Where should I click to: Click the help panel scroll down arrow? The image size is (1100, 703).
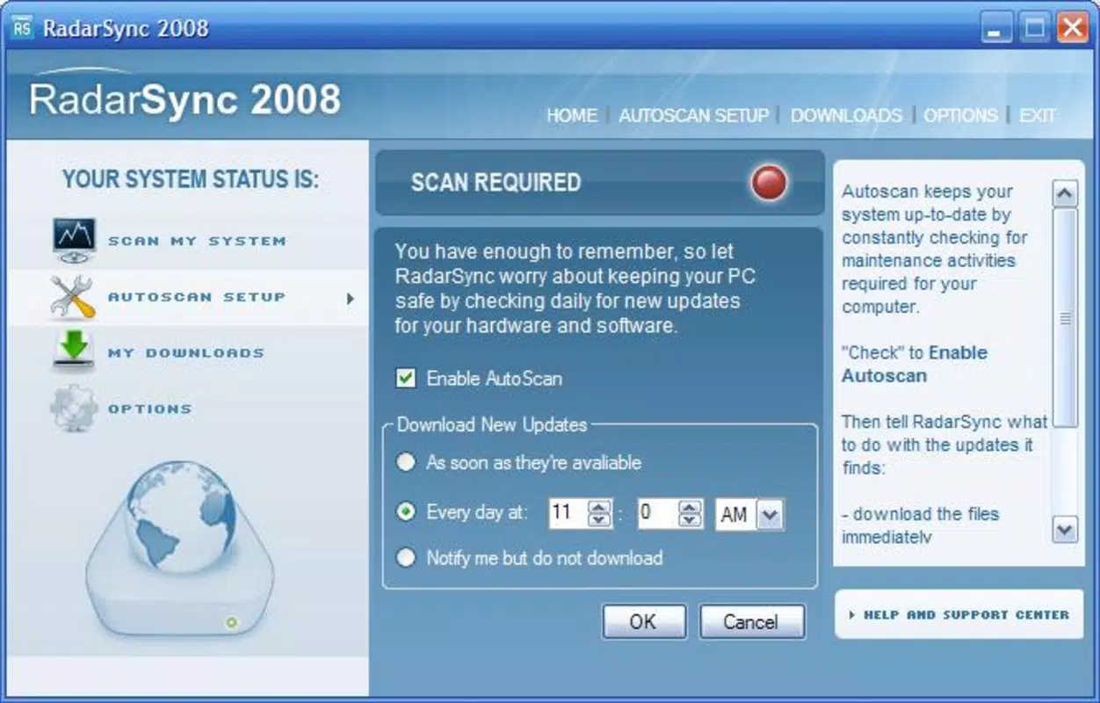click(x=1065, y=529)
